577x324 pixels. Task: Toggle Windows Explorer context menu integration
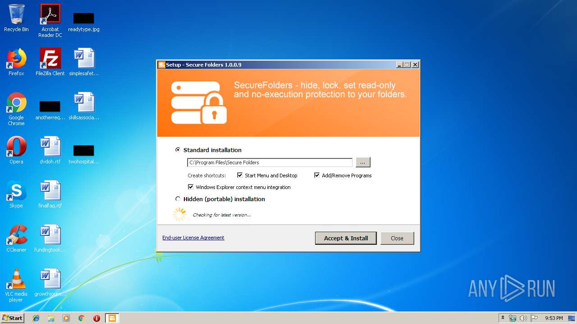191,187
